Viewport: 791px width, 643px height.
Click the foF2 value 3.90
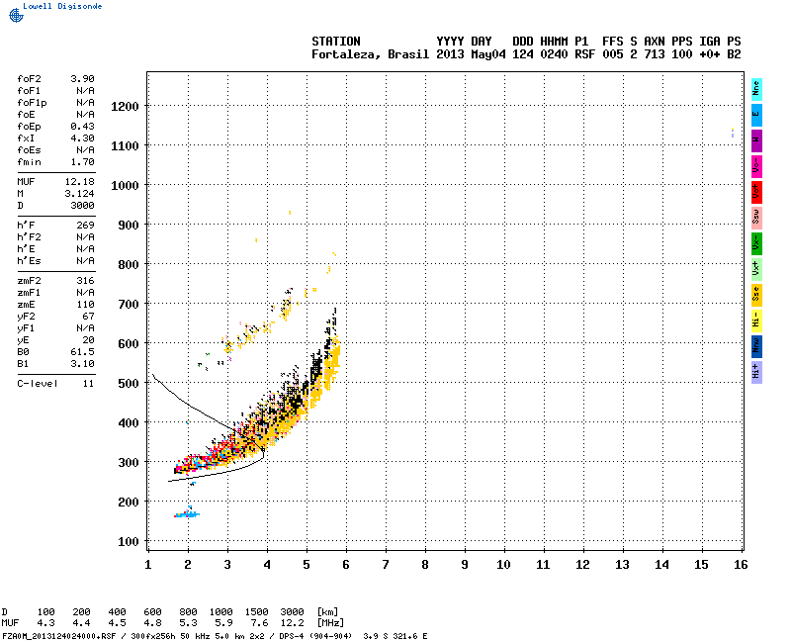coord(82,79)
